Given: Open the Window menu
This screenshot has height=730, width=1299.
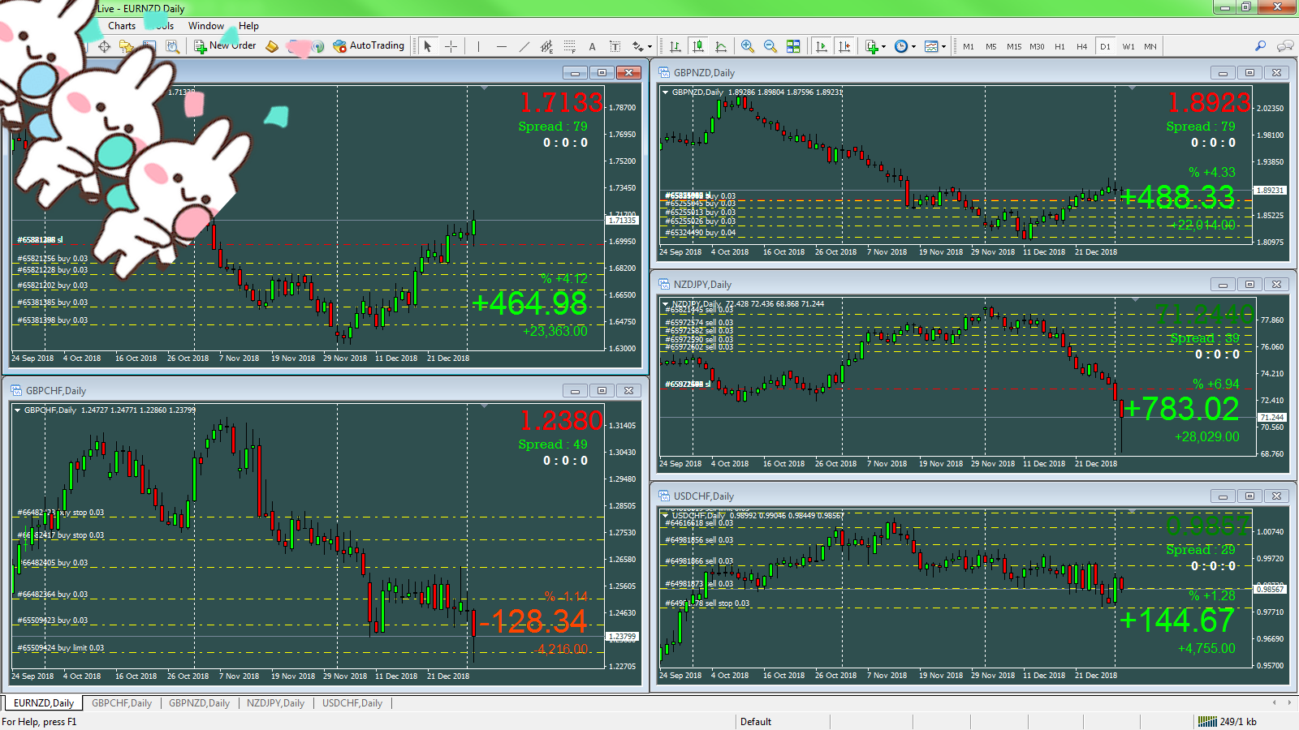Looking at the screenshot, I should tap(206, 26).
